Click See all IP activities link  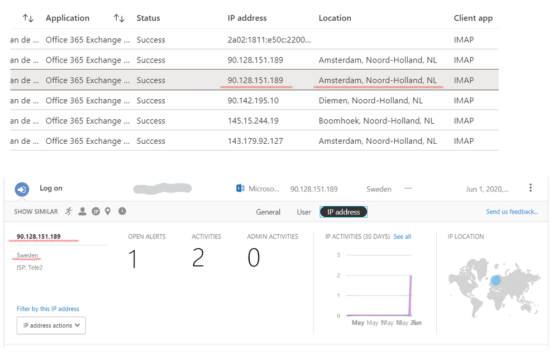pyautogui.click(x=402, y=236)
